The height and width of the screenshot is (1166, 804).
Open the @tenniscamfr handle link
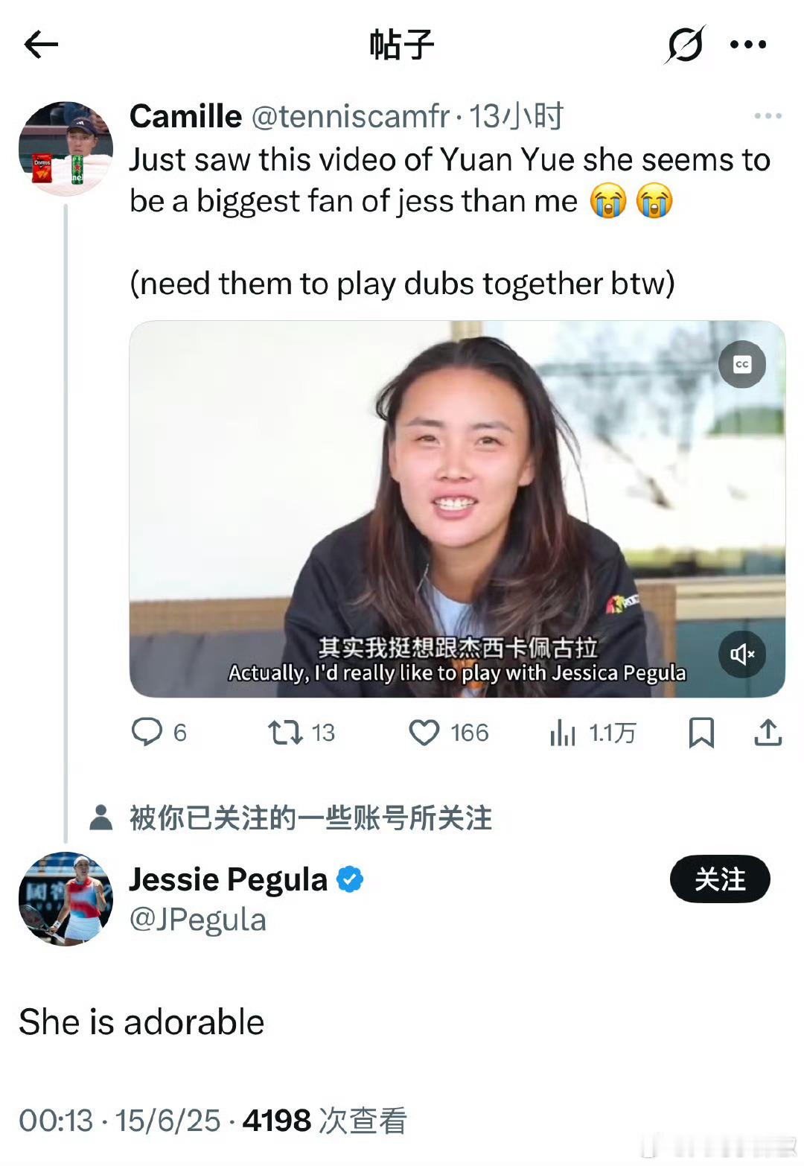click(x=351, y=116)
